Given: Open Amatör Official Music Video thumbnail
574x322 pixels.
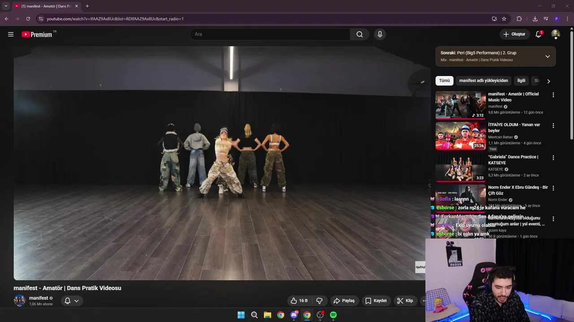Looking at the screenshot, I should tap(461, 105).
